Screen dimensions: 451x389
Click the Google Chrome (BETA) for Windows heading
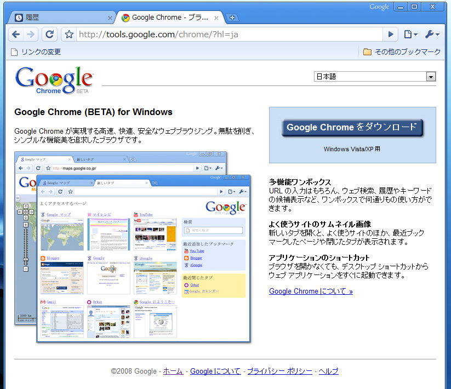click(94, 112)
